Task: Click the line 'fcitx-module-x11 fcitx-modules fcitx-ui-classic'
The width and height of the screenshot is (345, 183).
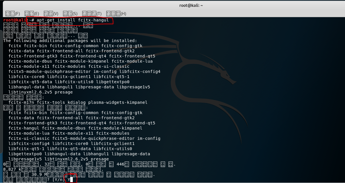Action: [69, 66]
